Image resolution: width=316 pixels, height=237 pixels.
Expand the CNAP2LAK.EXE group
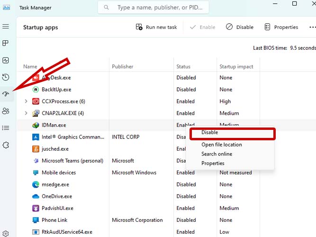point(26,113)
